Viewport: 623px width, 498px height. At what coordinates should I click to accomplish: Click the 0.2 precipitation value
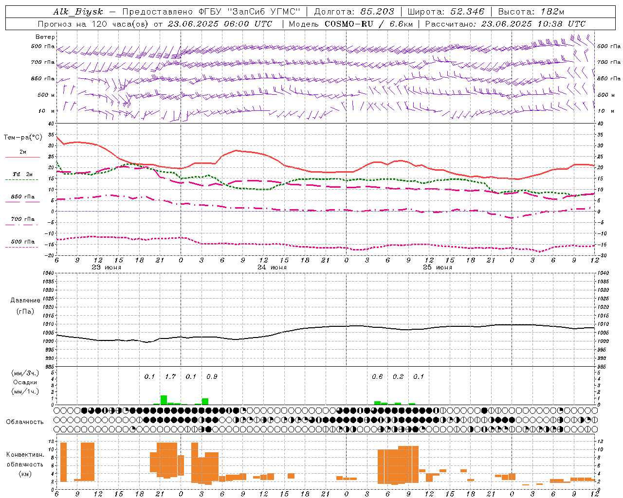tap(398, 377)
